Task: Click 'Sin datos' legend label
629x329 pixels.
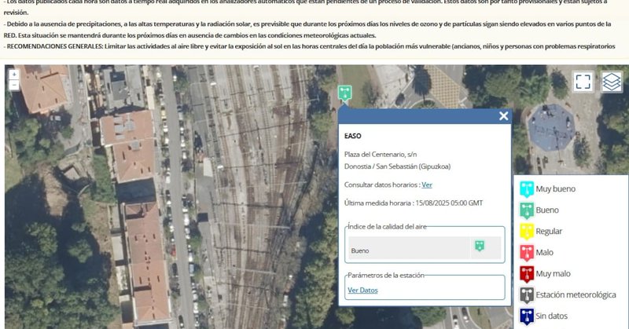Action: tap(552, 316)
